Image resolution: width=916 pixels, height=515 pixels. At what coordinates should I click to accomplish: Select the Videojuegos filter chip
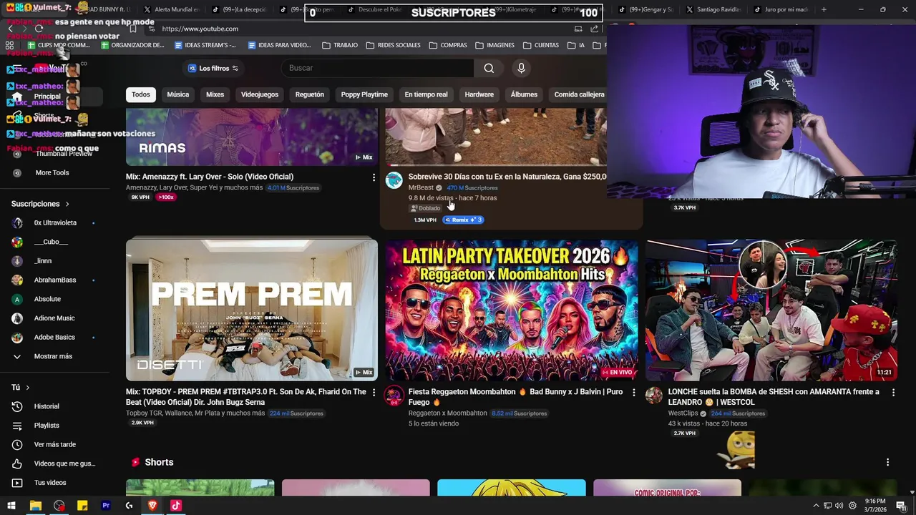coord(260,94)
